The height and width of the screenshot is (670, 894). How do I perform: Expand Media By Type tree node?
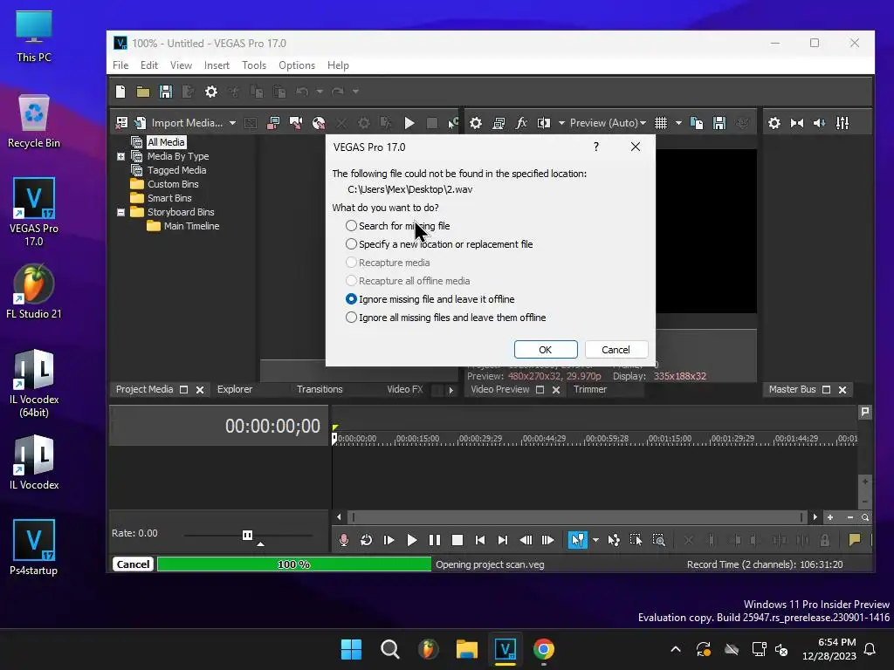click(120, 156)
